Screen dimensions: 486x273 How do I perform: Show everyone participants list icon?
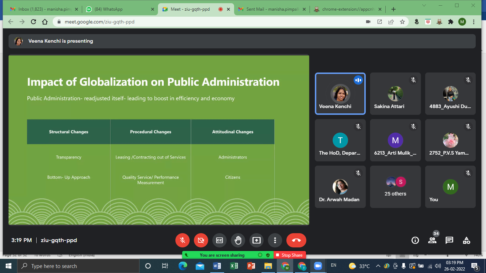[x=432, y=240]
